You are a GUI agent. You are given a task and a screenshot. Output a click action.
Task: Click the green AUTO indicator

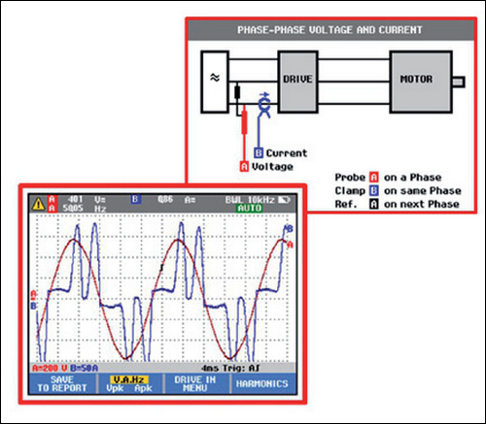[x=249, y=208]
